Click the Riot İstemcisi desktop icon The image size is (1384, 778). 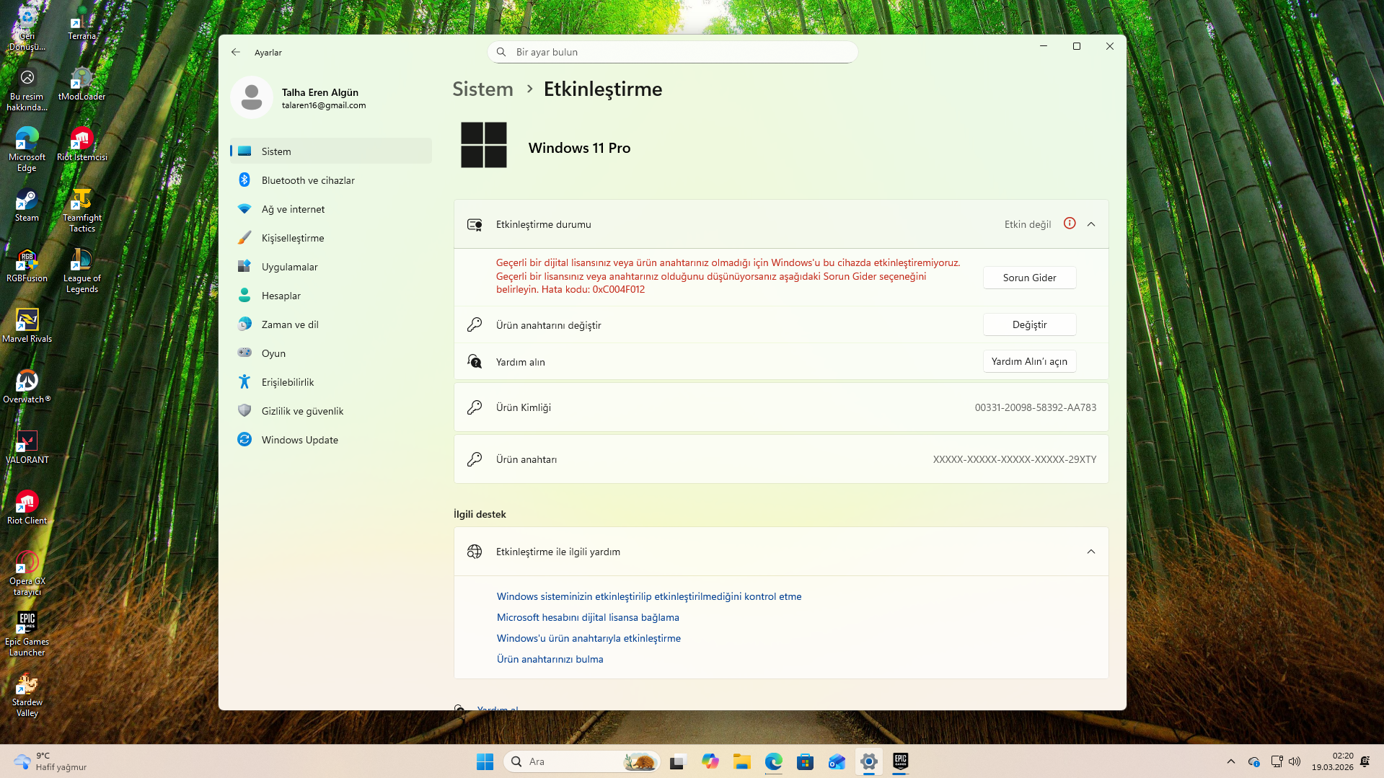tap(81, 143)
